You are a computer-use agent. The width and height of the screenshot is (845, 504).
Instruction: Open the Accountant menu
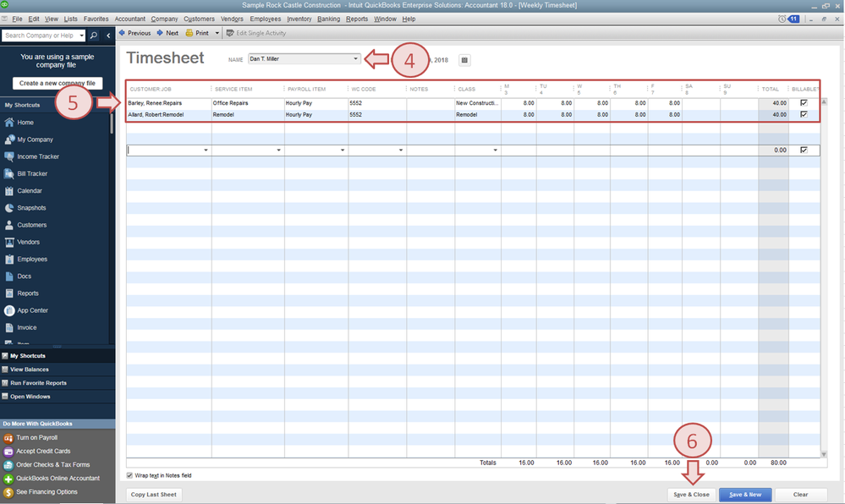pyautogui.click(x=130, y=19)
